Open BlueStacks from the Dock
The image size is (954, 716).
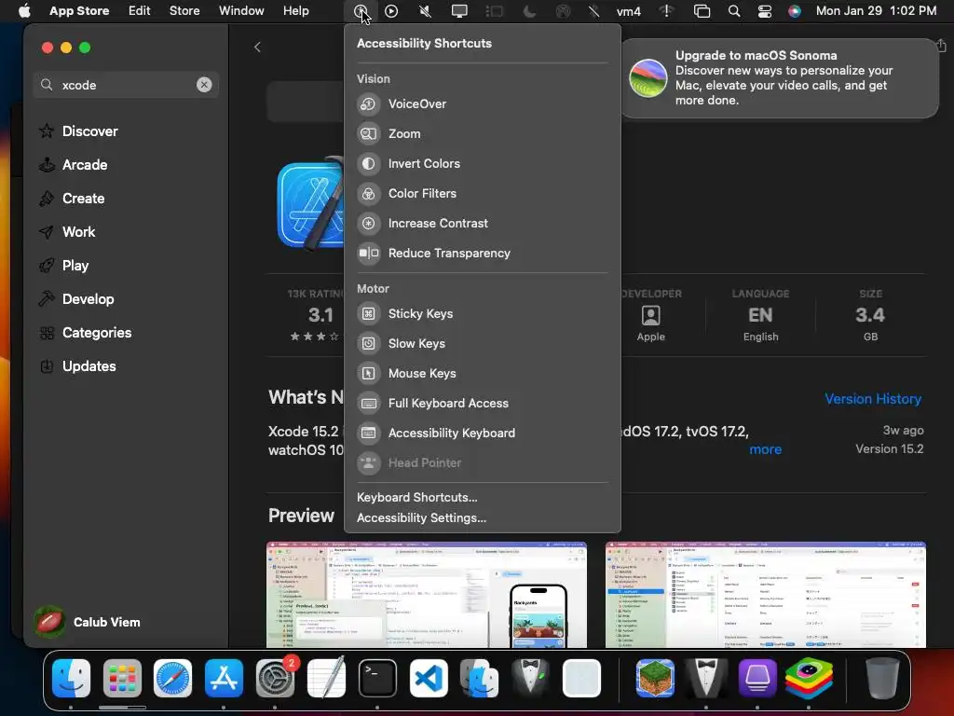coord(808,679)
